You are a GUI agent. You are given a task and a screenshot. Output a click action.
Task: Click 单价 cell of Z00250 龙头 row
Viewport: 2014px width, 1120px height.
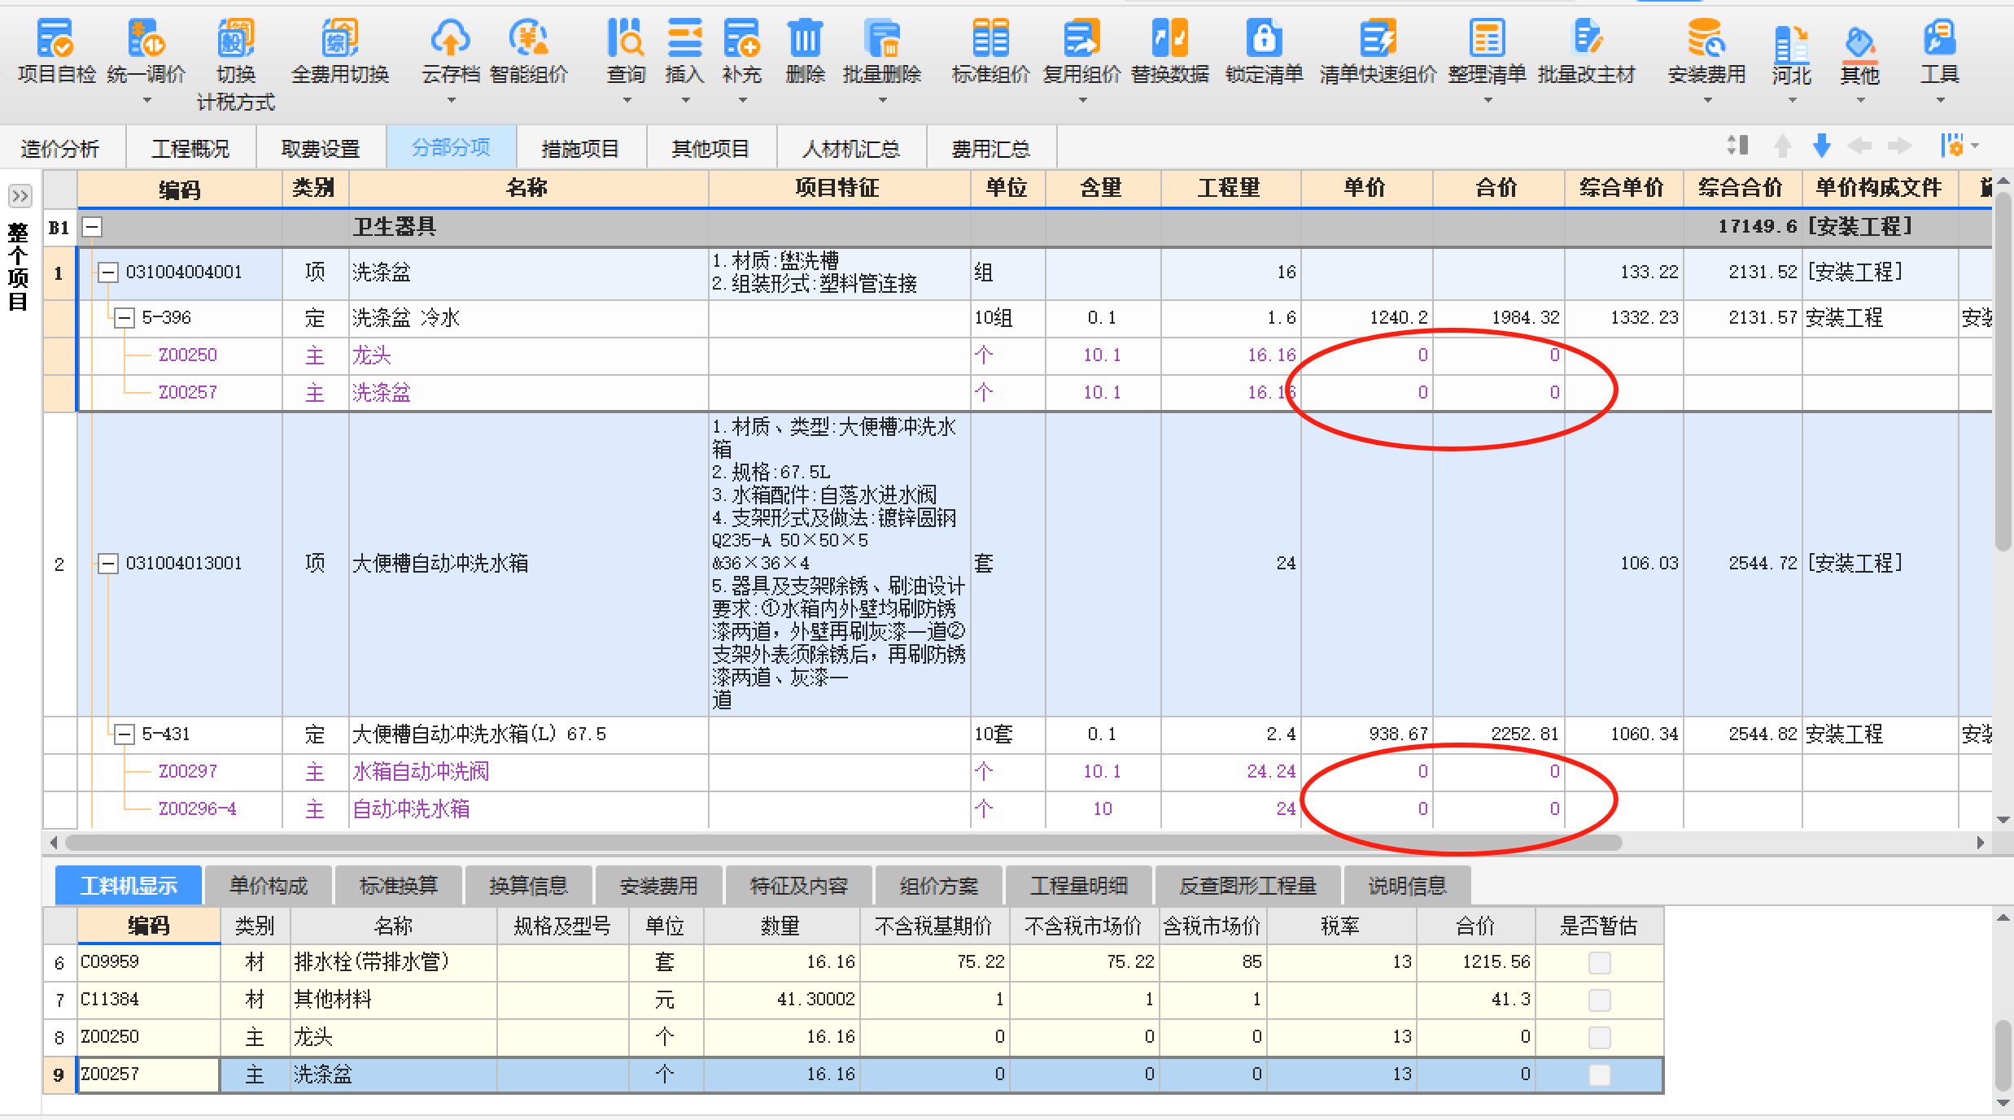click(1367, 355)
